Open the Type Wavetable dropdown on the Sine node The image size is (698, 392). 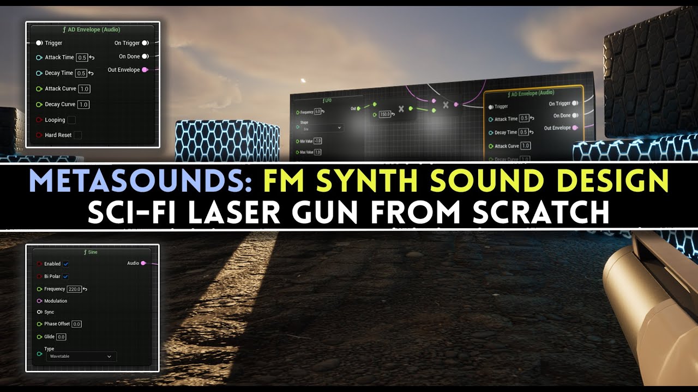[x=81, y=357]
